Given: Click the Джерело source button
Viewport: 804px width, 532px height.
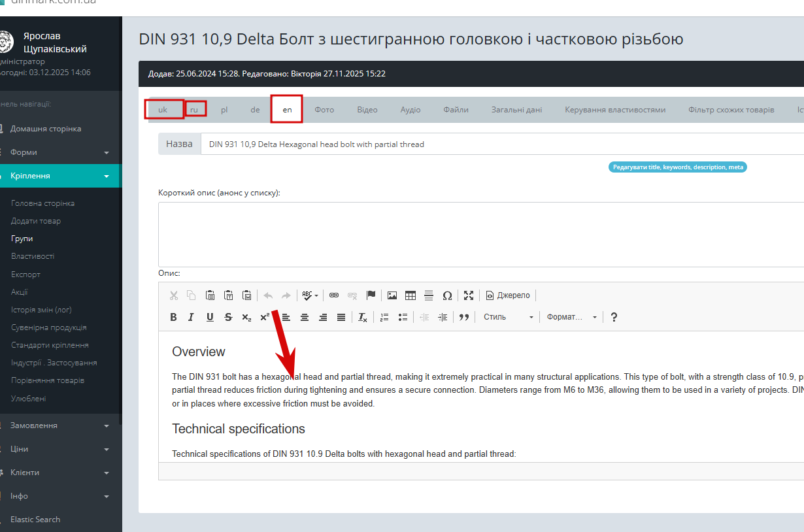Looking at the screenshot, I should 508,295.
